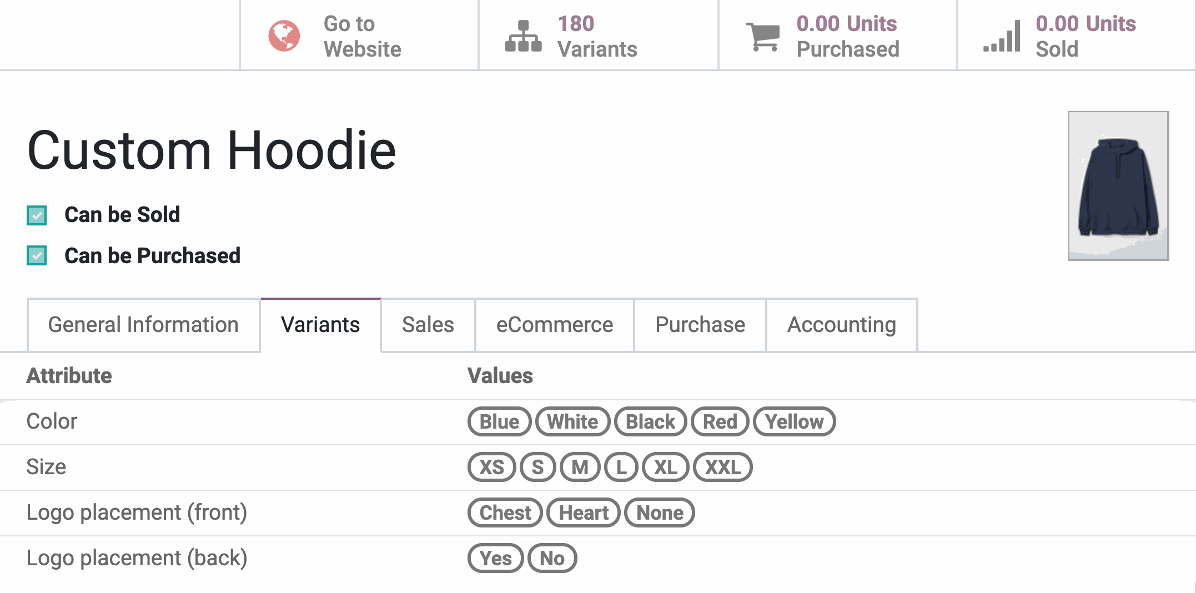1196x593 pixels.
Task: Click the signal bars Sold icon
Action: (x=1002, y=36)
